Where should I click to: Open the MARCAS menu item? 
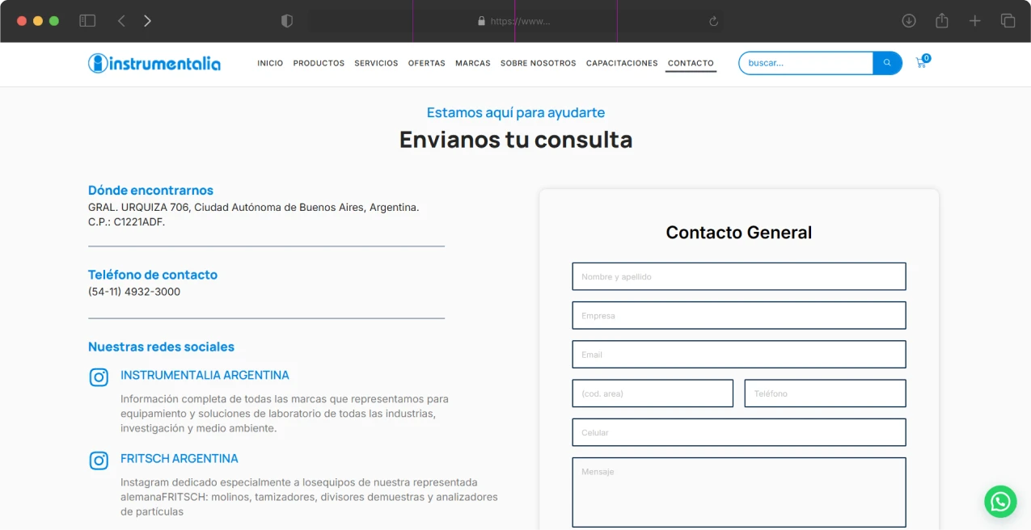[473, 63]
